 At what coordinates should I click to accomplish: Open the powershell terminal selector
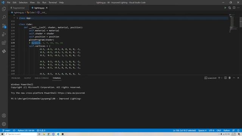pos(210,78)
